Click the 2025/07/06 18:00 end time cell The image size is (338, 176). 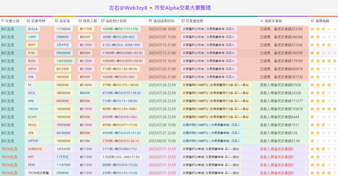point(163,29)
